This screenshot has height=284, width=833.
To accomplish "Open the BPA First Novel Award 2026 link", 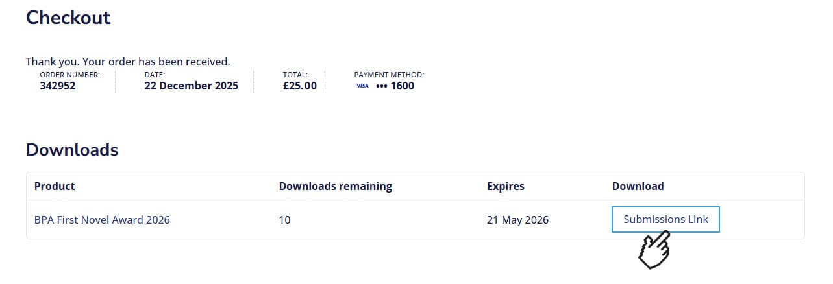I will tap(102, 220).
